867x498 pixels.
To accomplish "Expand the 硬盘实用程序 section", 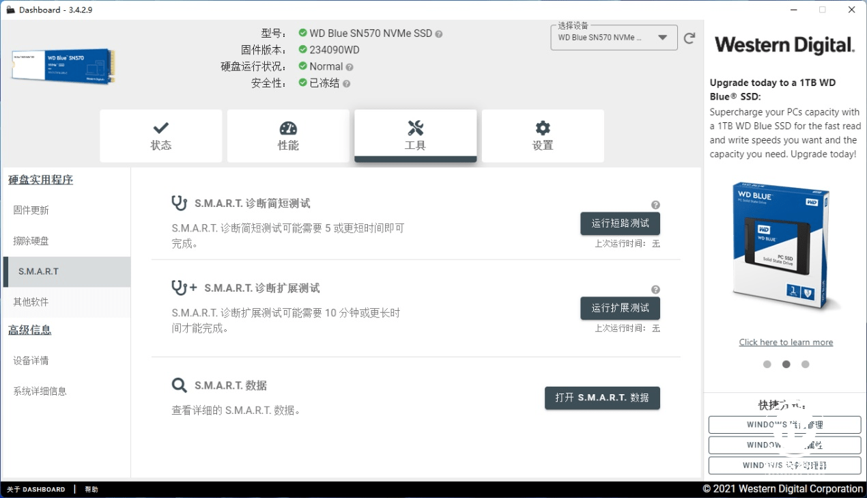I will pyautogui.click(x=39, y=180).
